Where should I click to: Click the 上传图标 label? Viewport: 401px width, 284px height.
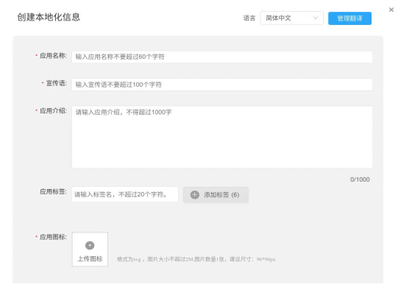click(90, 259)
